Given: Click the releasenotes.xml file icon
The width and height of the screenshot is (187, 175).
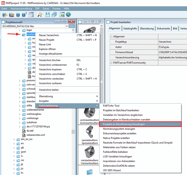Looking at the screenshot, I should click(24, 135).
